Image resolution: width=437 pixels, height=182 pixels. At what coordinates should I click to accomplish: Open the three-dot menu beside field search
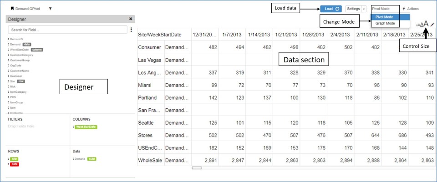(131, 30)
